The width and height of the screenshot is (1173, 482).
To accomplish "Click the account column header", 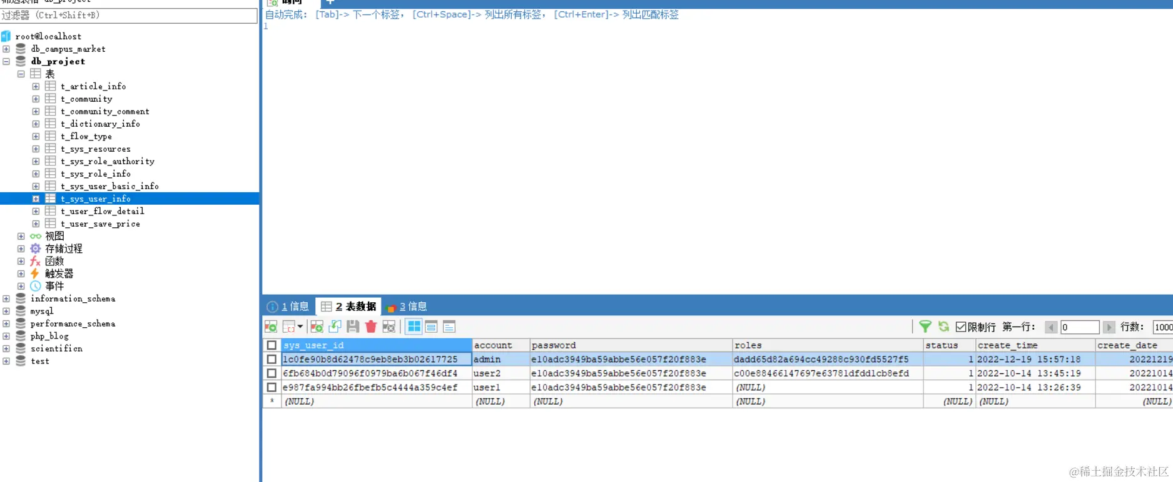I will [501, 345].
